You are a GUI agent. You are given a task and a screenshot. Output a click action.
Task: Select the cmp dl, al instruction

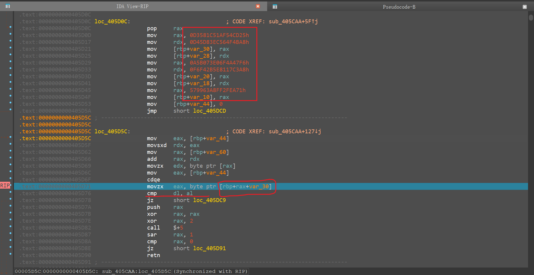(x=170, y=193)
